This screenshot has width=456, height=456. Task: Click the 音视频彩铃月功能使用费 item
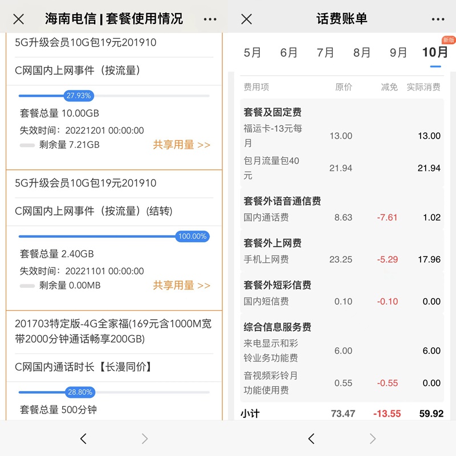271,382
